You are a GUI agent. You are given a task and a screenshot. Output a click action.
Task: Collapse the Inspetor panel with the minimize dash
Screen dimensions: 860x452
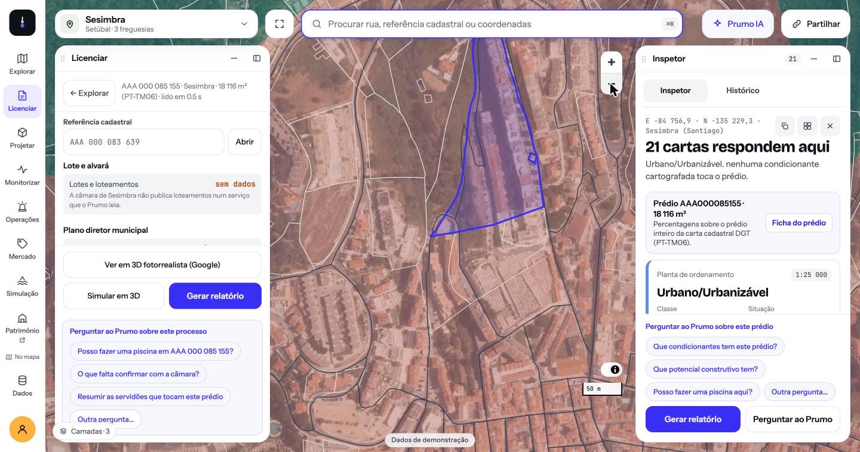(814, 59)
